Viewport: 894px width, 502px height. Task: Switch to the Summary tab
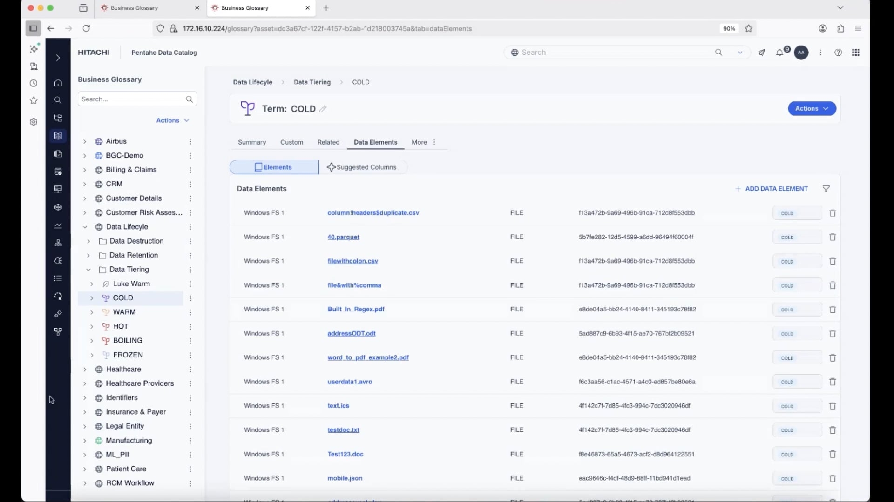point(252,142)
